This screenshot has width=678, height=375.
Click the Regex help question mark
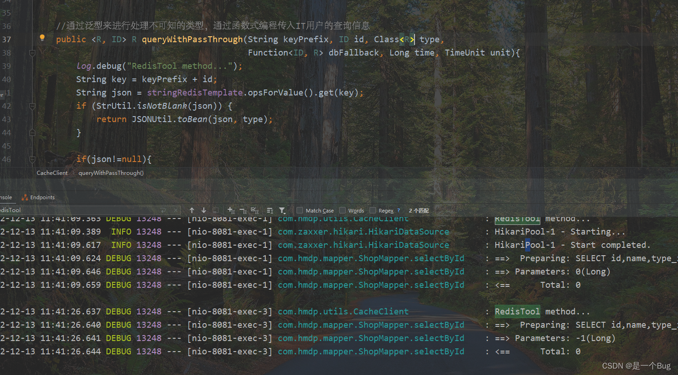tap(398, 210)
